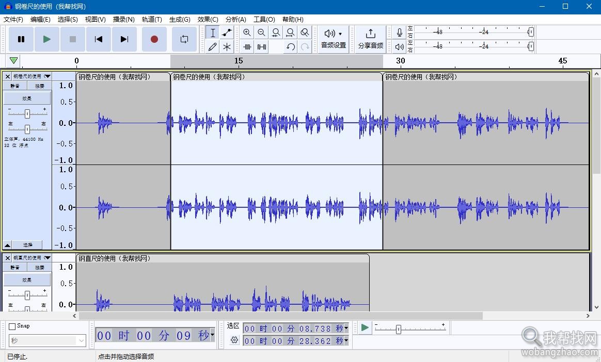
Task: Select the Envelope tool
Action: tap(227, 32)
